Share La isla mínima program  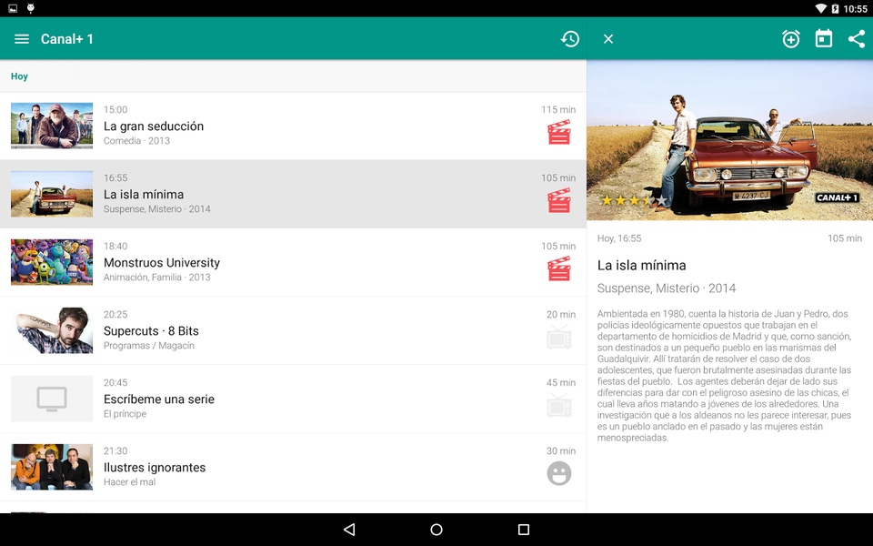(857, 39)
